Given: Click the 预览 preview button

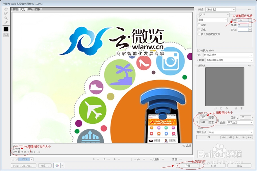Looking at the screenshot, I should pyautogui.click(x=45, y=166).
